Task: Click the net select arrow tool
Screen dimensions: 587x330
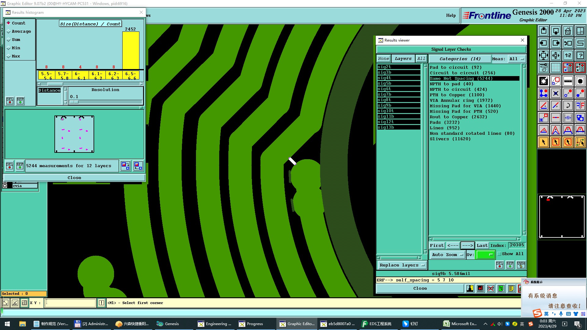Action: pyautogui.click(x=580, y=142)
